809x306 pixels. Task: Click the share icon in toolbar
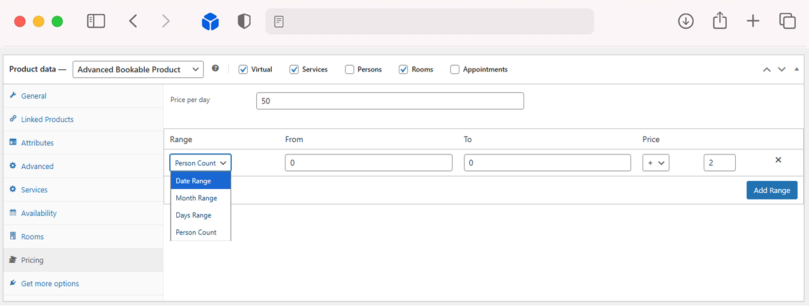click(720, 21)
